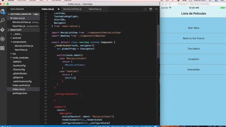The image size is (226, 127).
Task: Tap the Star Wars row in simulator
Action: coord(193,28)
